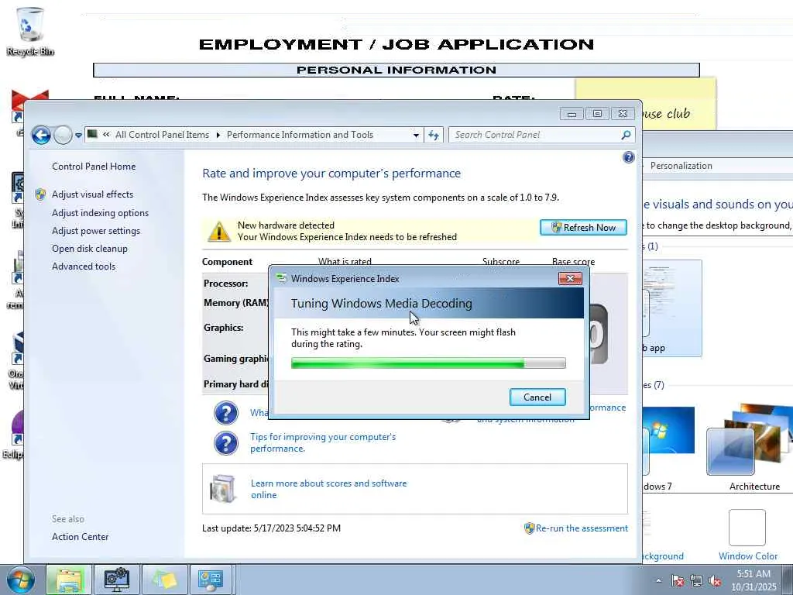The height and width of the screenshot is (595, 793).
Task: Click the Search Control Panel field
Action: 536,135
